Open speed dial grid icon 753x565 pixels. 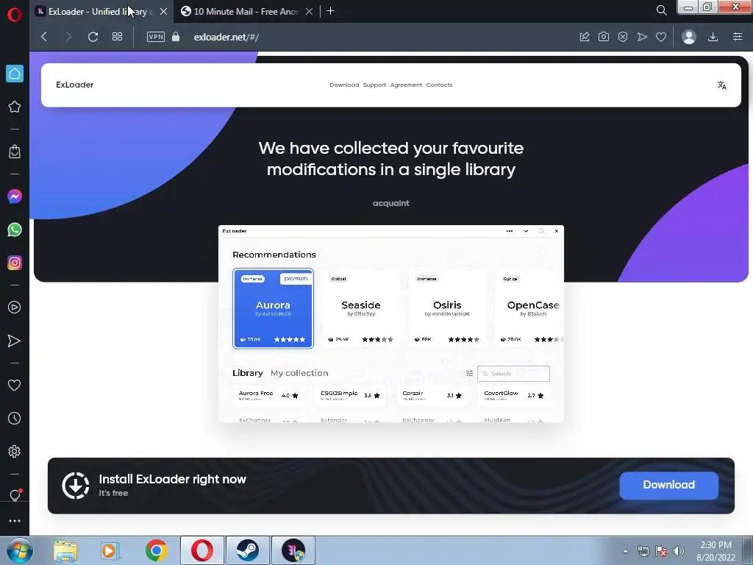point(117,37)
